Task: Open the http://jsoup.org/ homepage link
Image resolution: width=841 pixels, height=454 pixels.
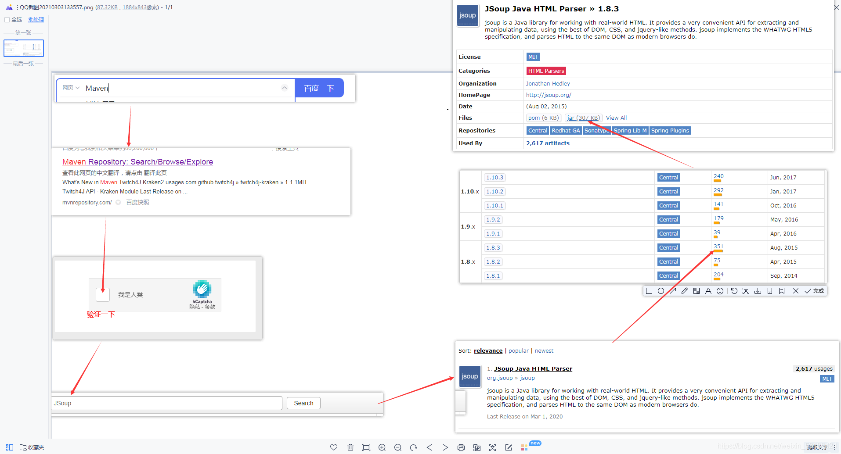Action: tap(549, 95)
